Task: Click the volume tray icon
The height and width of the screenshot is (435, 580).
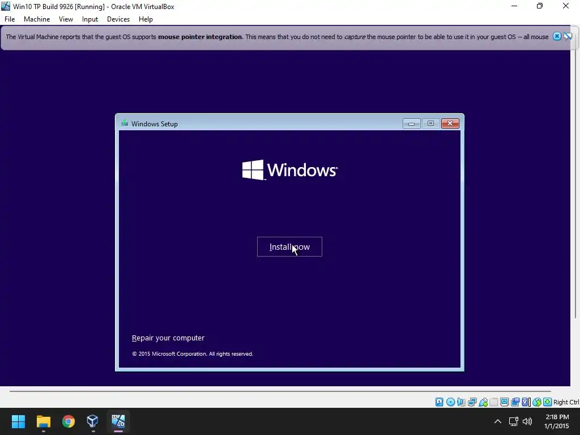Action: tap(527, 421)
